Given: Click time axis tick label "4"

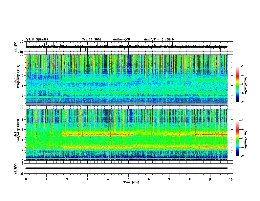Looking at the screenshot, I should tap(108, 179).
